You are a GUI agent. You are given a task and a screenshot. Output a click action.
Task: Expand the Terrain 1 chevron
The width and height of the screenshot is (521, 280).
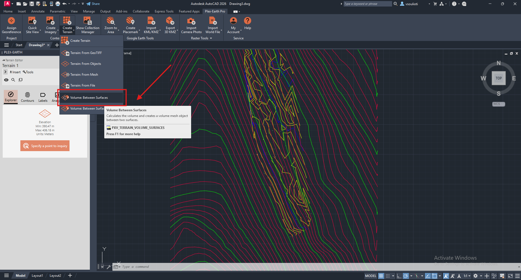point(5,72)
